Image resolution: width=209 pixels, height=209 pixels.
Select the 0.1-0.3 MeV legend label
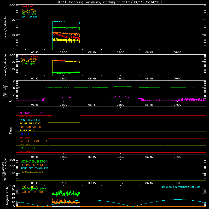(x=30, y=56)
